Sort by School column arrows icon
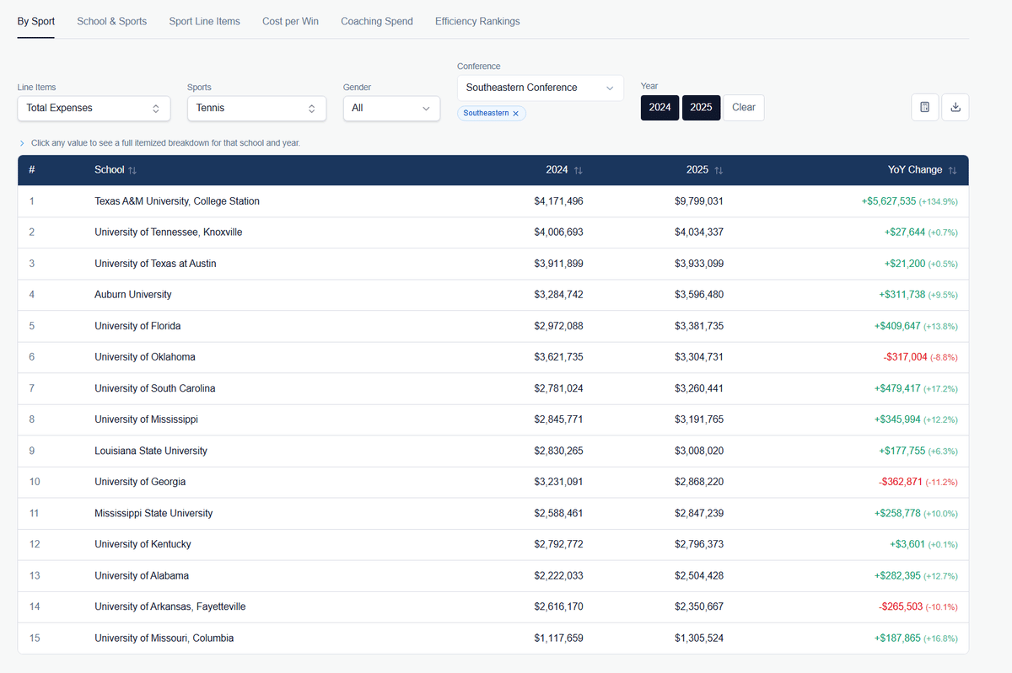Screen dimensions: 1012x673 click(x=132, y=170)
